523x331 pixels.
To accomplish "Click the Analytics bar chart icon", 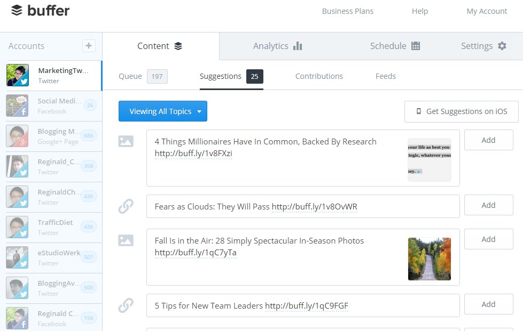I will pos(298,46).
